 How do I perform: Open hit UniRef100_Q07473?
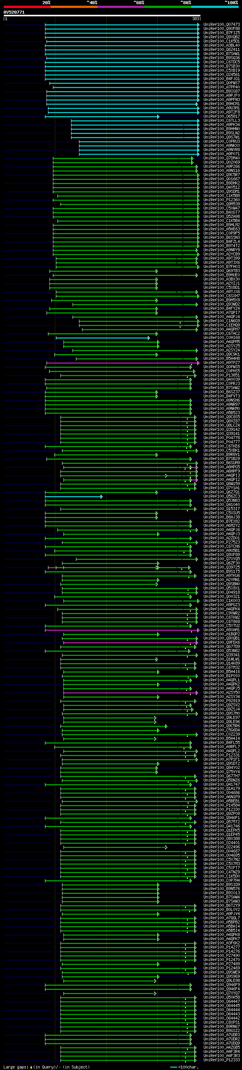pyautogui.click(x=222, y=25)
